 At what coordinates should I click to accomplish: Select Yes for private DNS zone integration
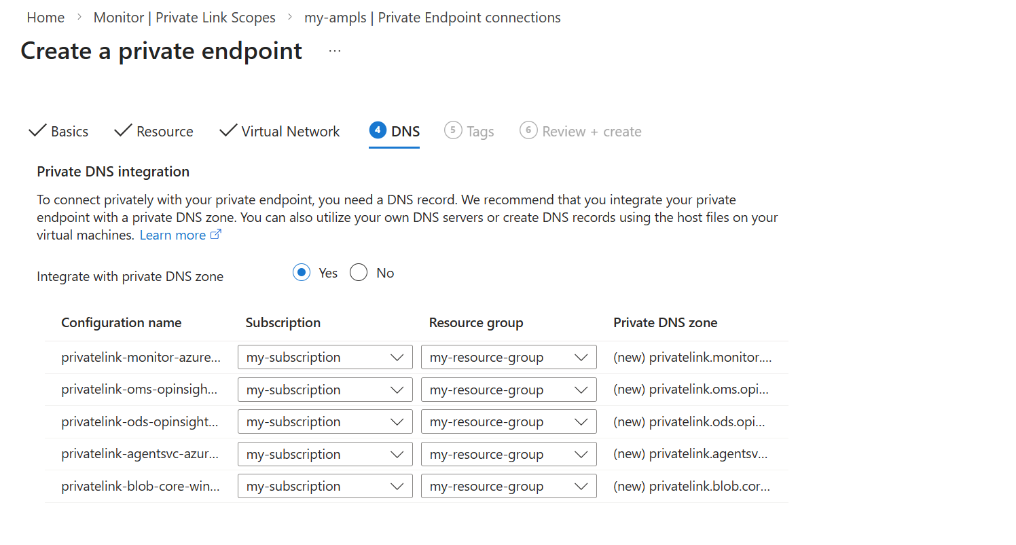pyautogui.click(x=302, y=273)
